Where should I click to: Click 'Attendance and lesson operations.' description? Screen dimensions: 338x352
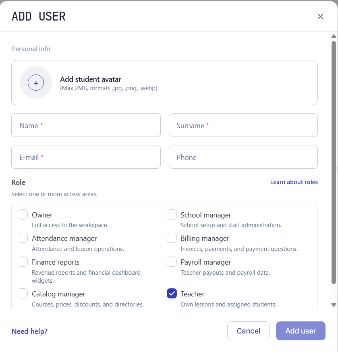[78, 249]
